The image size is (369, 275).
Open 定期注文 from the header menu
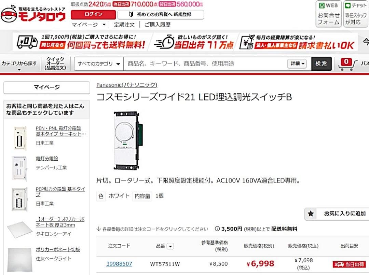pyautogui.click(x=124, y=25)
